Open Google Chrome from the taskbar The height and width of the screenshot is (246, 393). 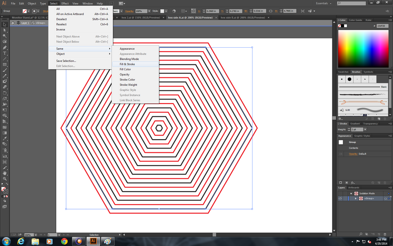(64, 241)
